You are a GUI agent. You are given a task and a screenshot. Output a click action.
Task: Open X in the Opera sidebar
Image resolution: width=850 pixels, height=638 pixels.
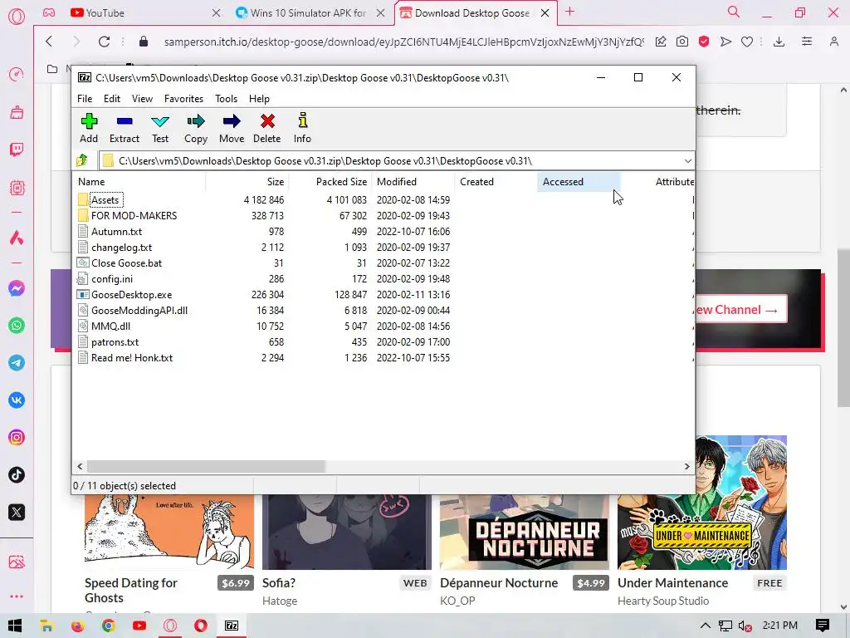pyautogui.click(x=17, y=512)
